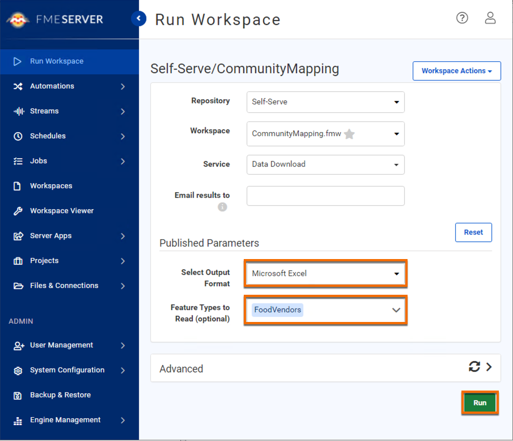Open Jobs in the sidebar
Image resolution: width=513 pixels, height=441 pixels.
[x=69, y=161]
